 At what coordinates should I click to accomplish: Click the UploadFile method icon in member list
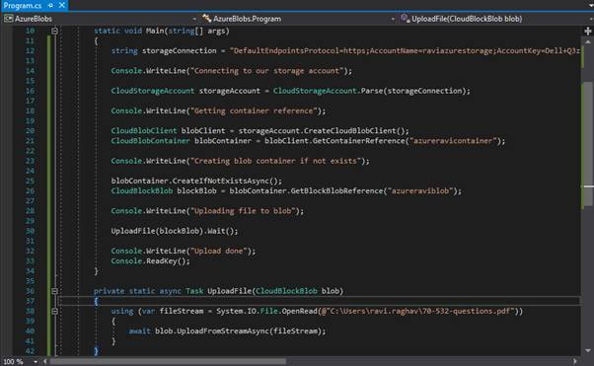click(406, 18)
